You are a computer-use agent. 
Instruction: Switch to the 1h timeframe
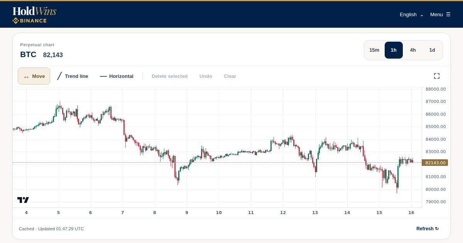(x=394, y=50)
